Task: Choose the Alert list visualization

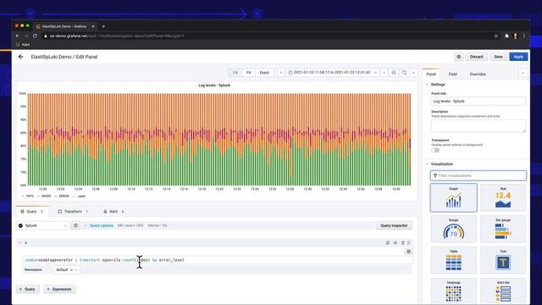Action: (503, 291)
